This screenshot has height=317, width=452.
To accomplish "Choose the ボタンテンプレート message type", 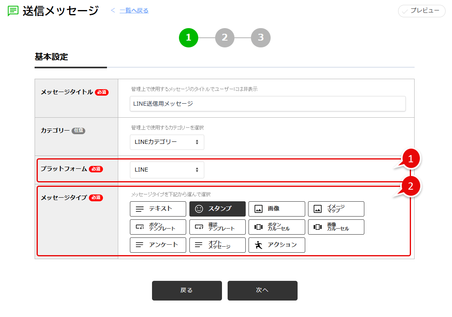I will click(158, 227).
